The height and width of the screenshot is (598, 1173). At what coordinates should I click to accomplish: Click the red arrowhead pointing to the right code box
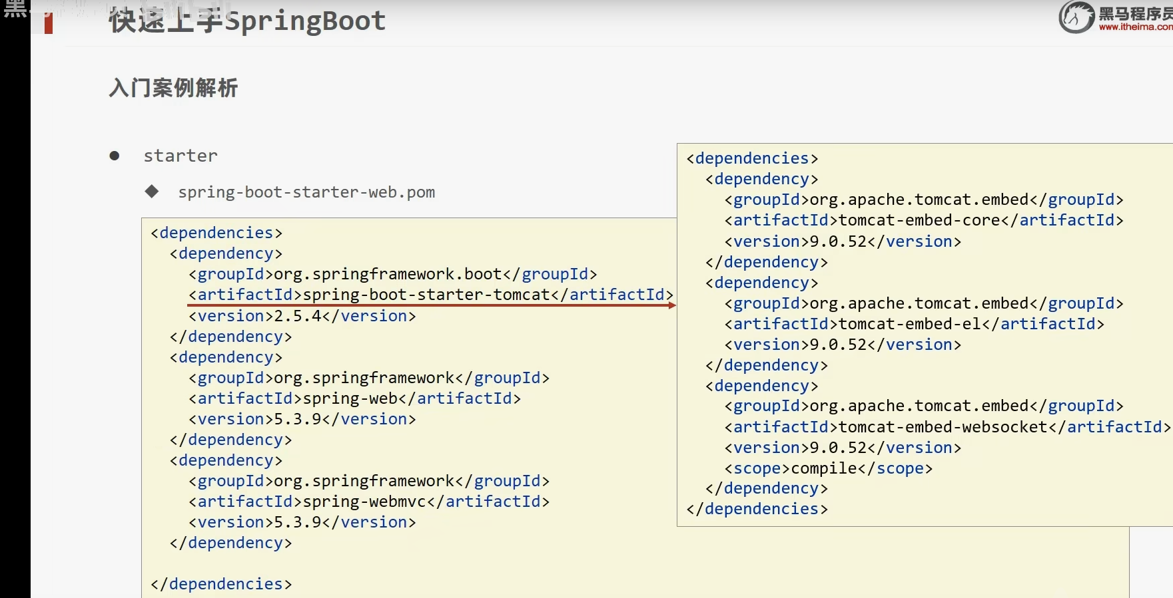672,305
